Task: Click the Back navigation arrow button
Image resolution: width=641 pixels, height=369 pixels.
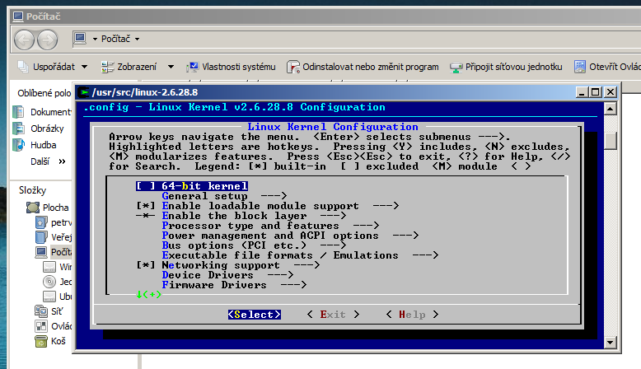Action: pos(24,40)
